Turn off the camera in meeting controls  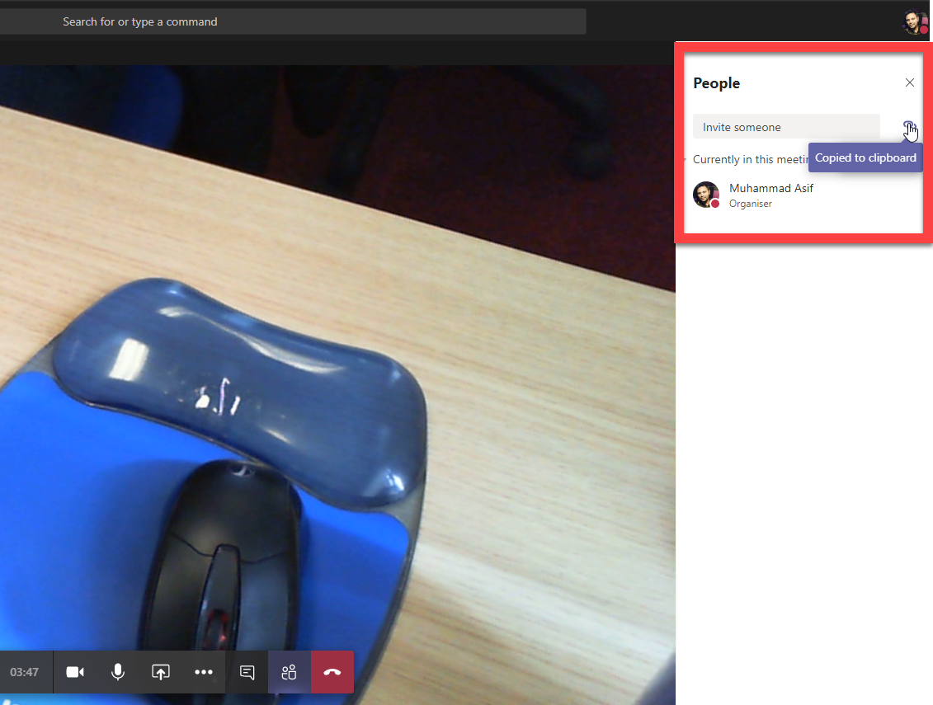coord(75,672)
